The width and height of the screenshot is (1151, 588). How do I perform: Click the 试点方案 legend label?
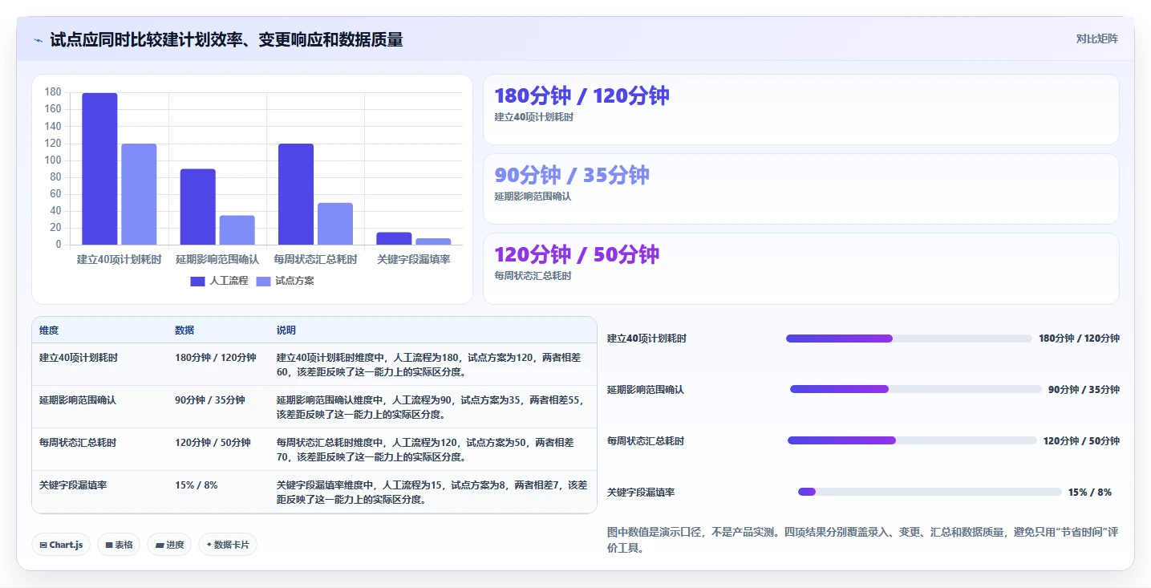coord(294,281)
